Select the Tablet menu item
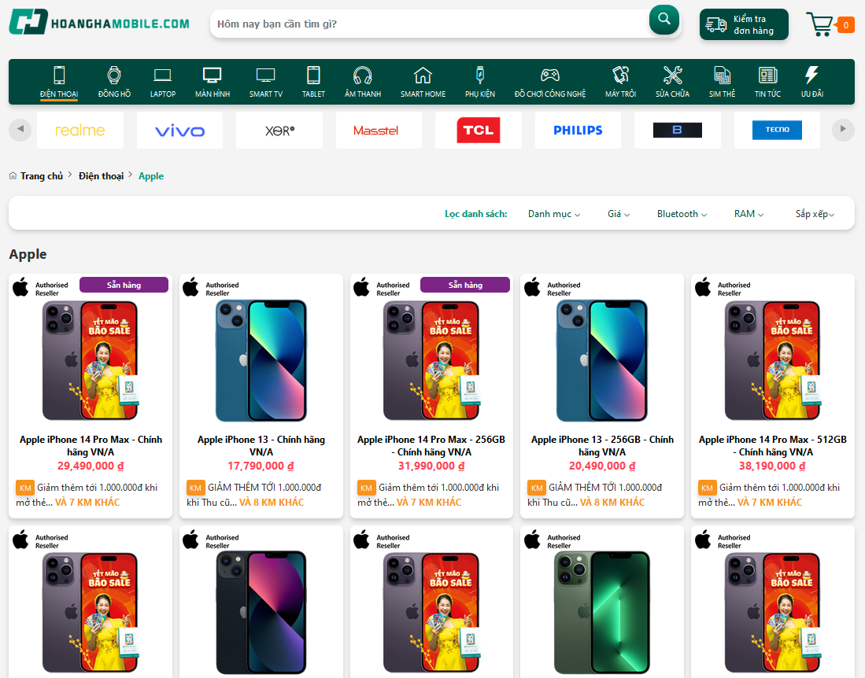 click(x=313, y=82)
